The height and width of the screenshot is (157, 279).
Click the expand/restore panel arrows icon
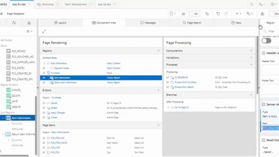[44, 31]
